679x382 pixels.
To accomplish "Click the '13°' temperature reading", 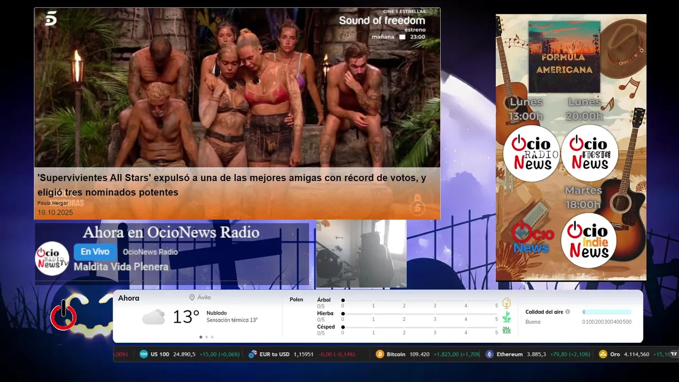I will [186, 317].
